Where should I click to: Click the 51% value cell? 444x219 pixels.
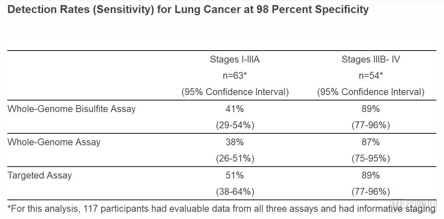[x=235, y=175]
